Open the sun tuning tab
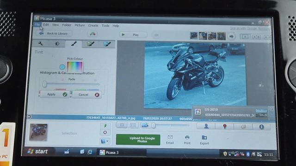This screenshot has height=166, width=296. pyautogui.click(x=57, y=44)
